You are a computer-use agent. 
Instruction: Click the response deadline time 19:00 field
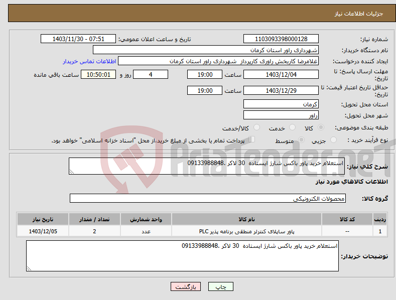205,74
